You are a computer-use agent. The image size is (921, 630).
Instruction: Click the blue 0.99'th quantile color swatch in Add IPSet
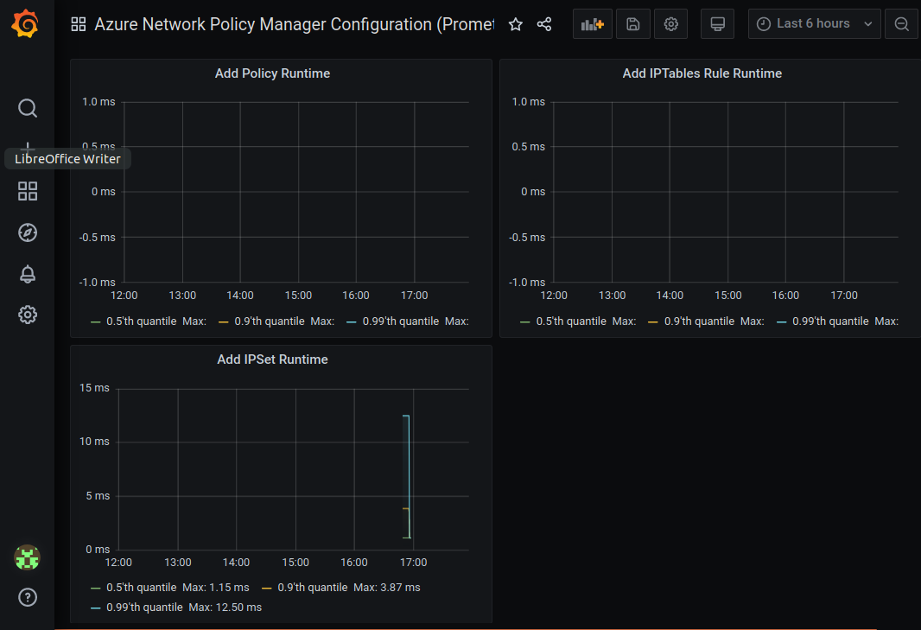coord(96,608)
